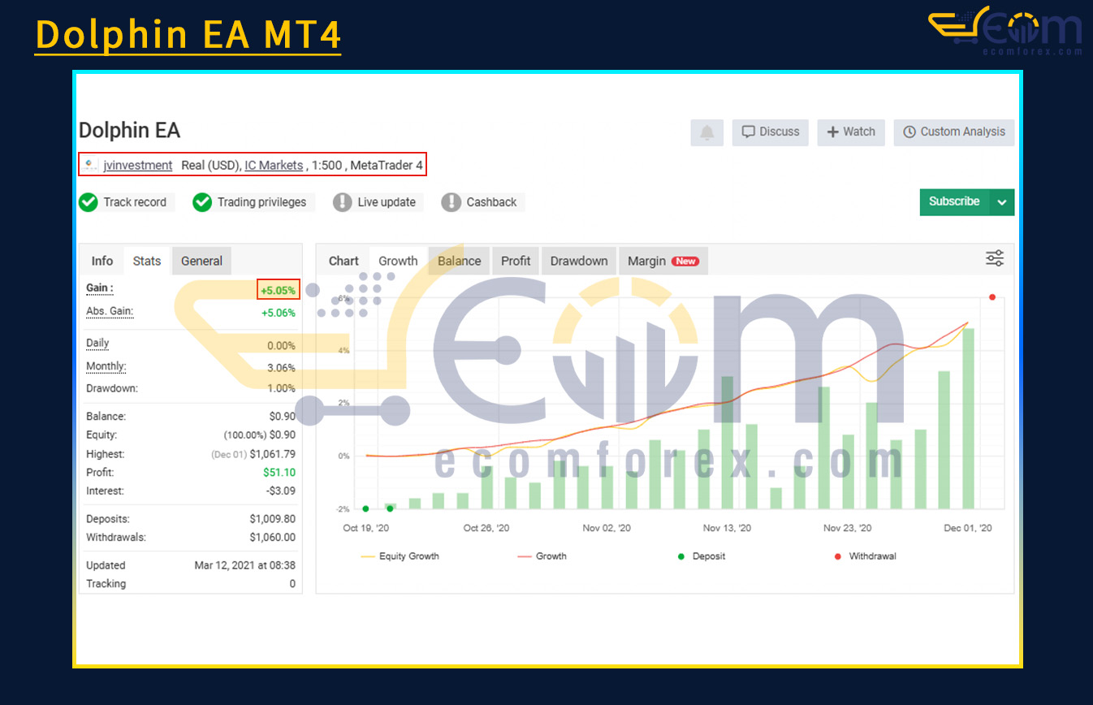Select the Chart tab
Viewport: 1093px width, 705px height.
point(343,261)
